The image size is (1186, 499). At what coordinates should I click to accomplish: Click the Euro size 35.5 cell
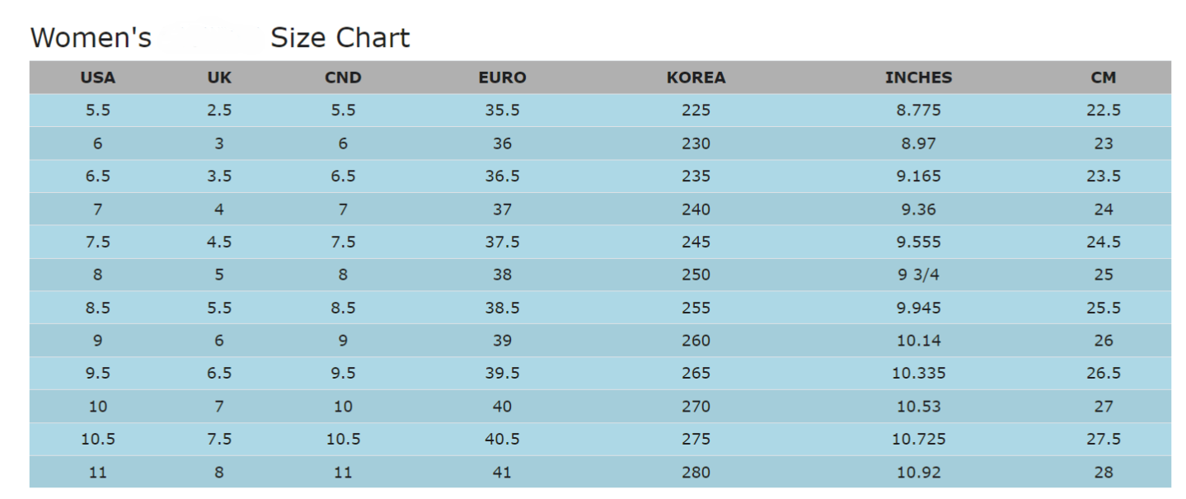502,111
